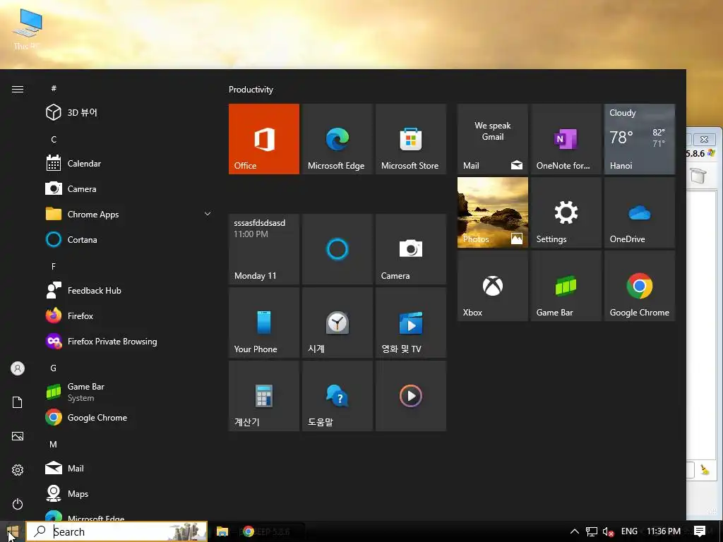The width and height of the screenshot is (723, 542).
Task: Open Documents from the Start sidebar
Action: click(18, 402)
